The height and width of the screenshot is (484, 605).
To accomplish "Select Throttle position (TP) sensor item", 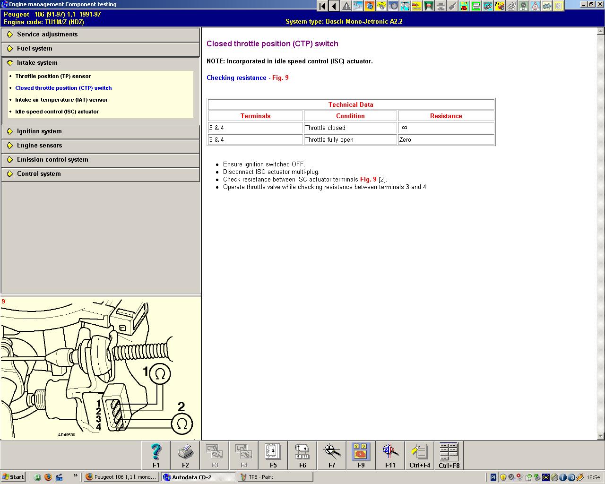I will click(53, 76).
